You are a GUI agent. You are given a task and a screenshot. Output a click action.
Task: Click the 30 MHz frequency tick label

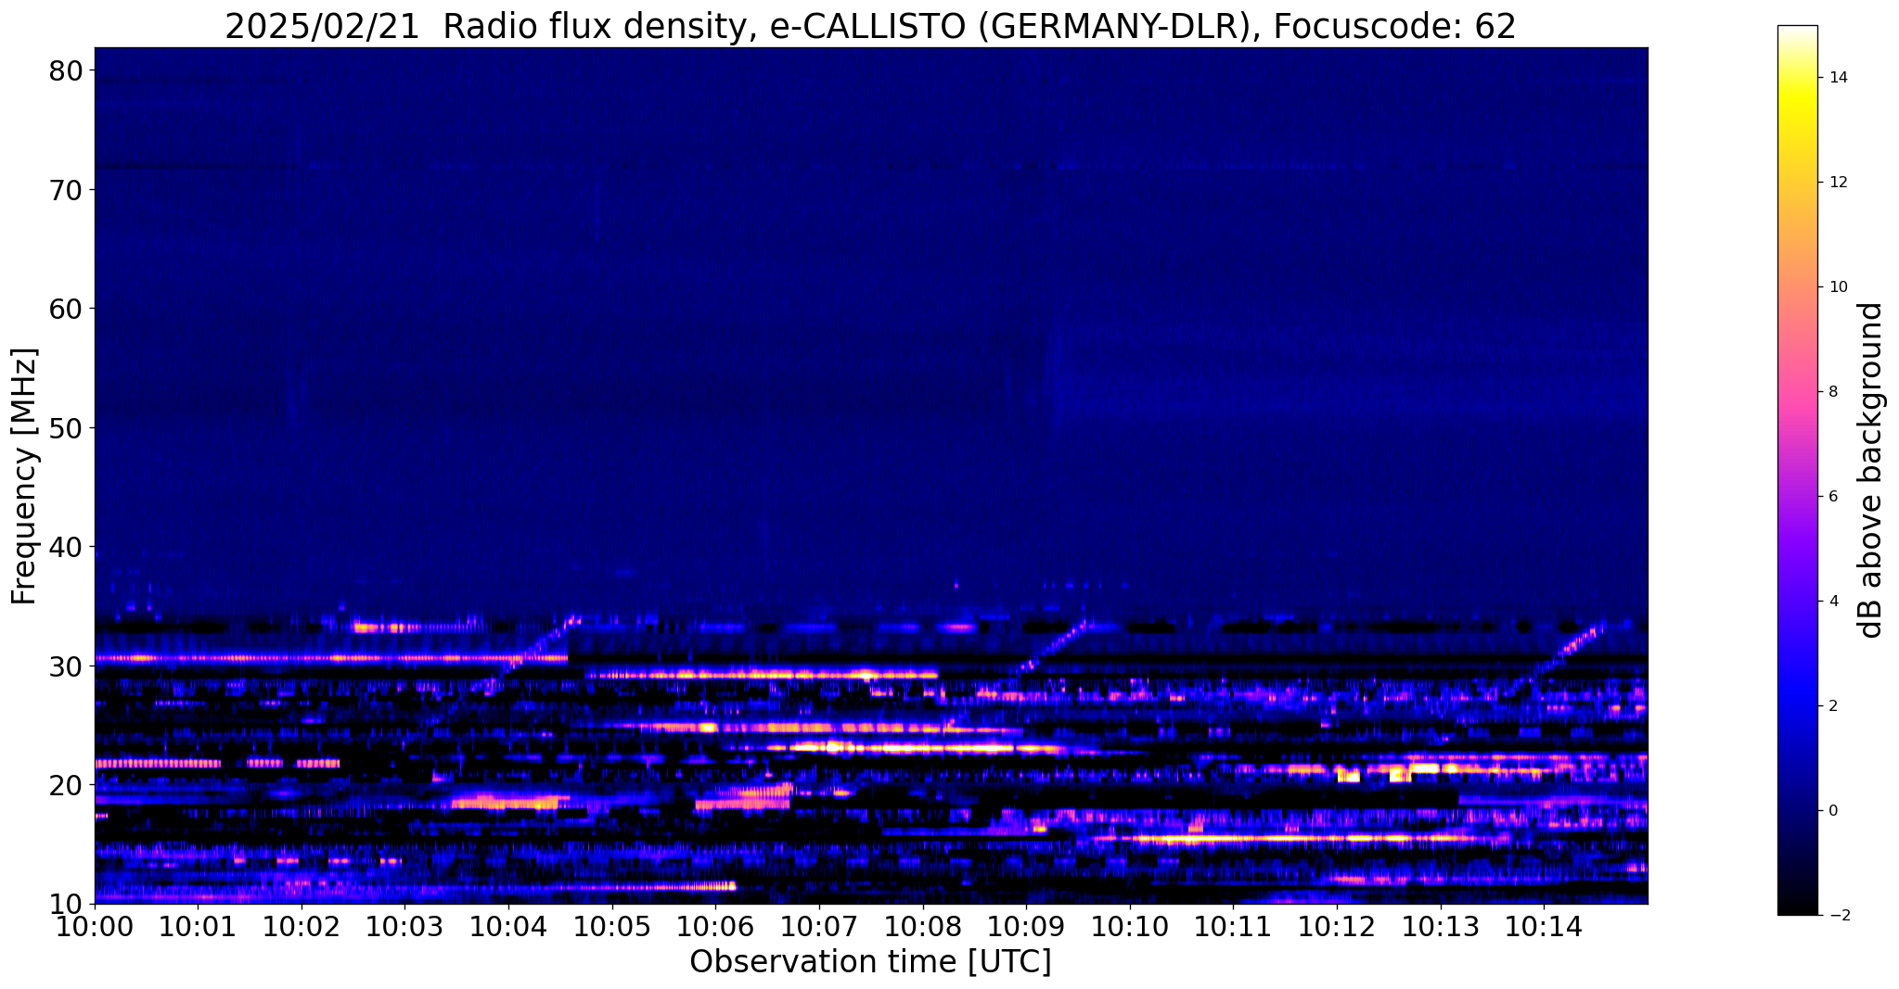[66, 666]
